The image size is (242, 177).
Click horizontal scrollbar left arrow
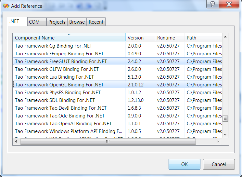click(x=16, y=141)
